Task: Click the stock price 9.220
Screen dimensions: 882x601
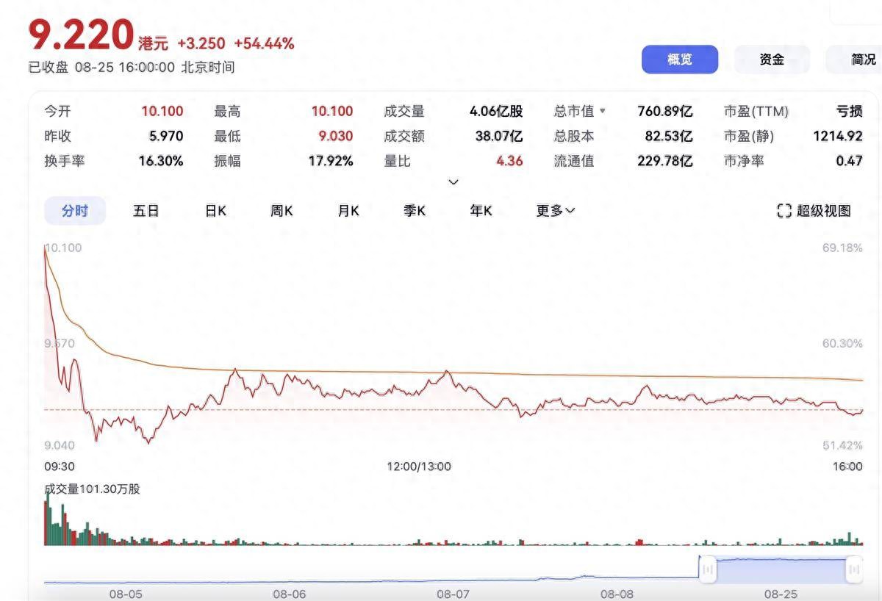Action: click(82, 35)
